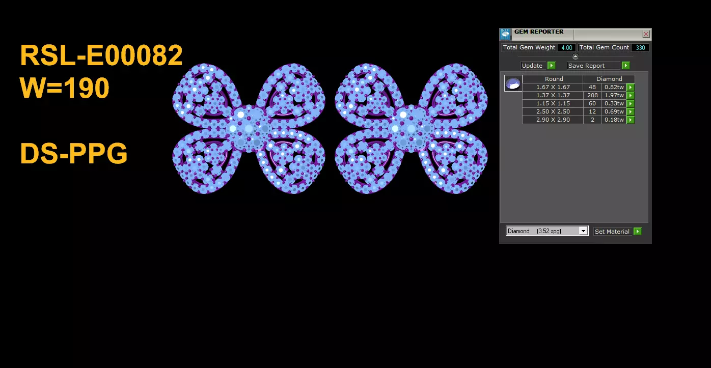Click the Diamond column header
This screenshot has height=368, width=711.
(x=610, y=79)
